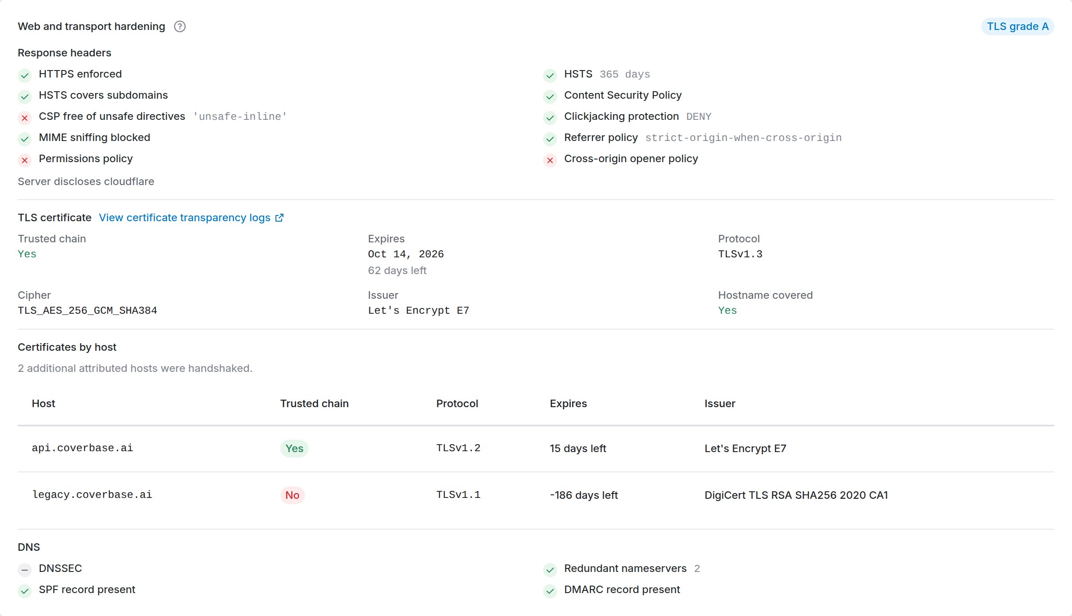Click the check icon for HSTS covers subdomains
This screenshot has width=1072, height=616.
[x=25, y=96]
